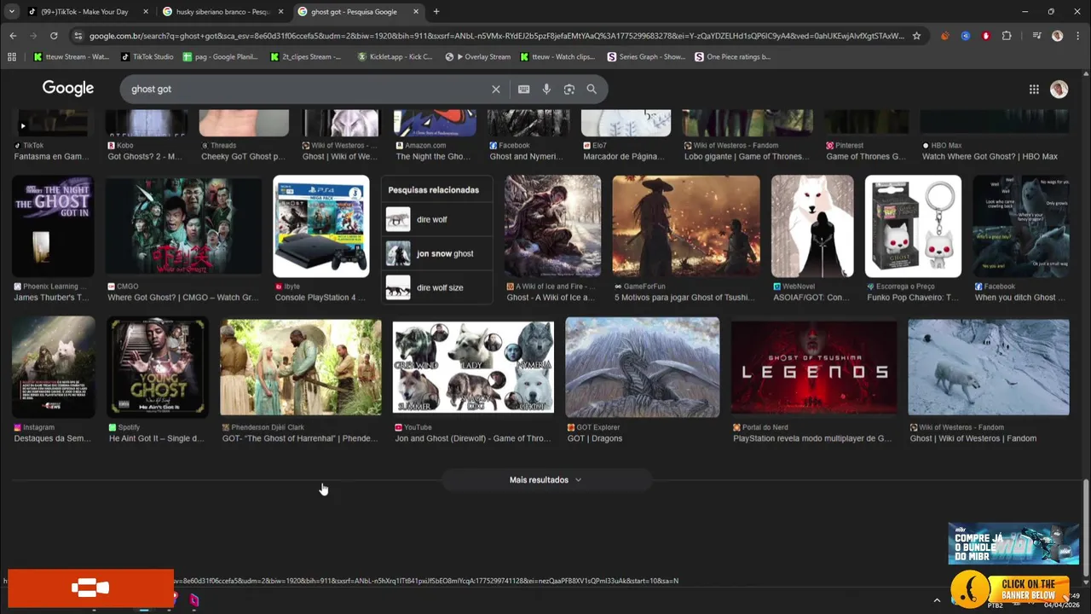The height and width of the screenshot is (614, 1091).
Task: Open the Where Got Ghost CMGO thumbnail
Action: (183, 226)
